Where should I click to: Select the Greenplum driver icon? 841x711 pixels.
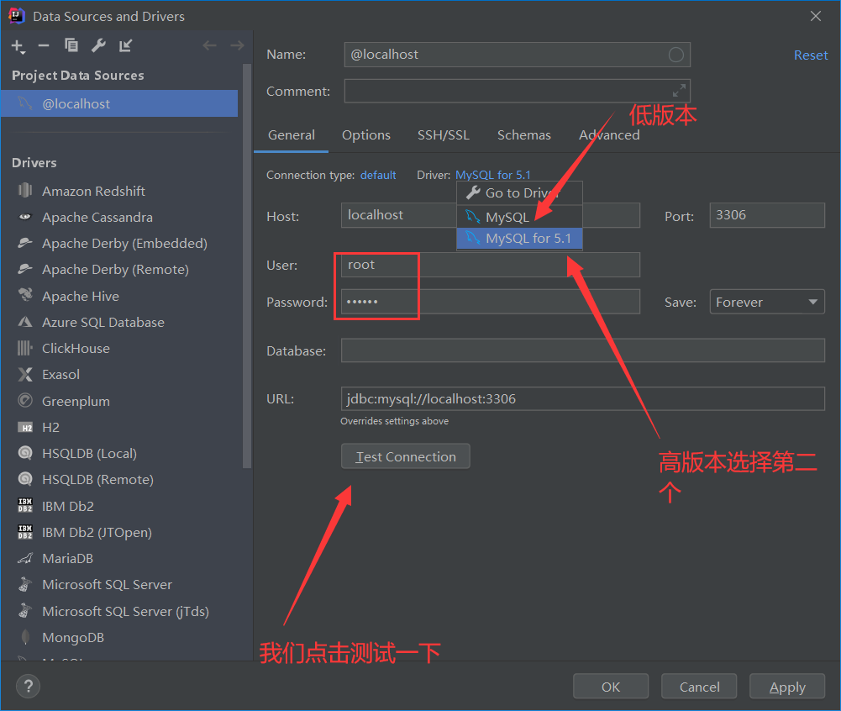pos(25,400)
